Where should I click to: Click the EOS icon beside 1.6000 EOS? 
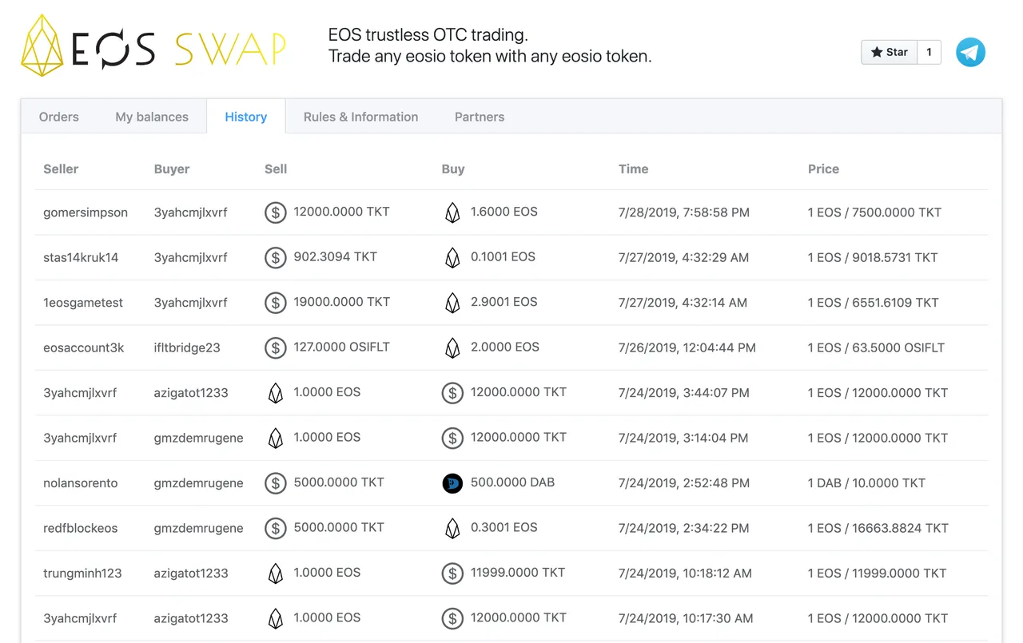point(452,212)
